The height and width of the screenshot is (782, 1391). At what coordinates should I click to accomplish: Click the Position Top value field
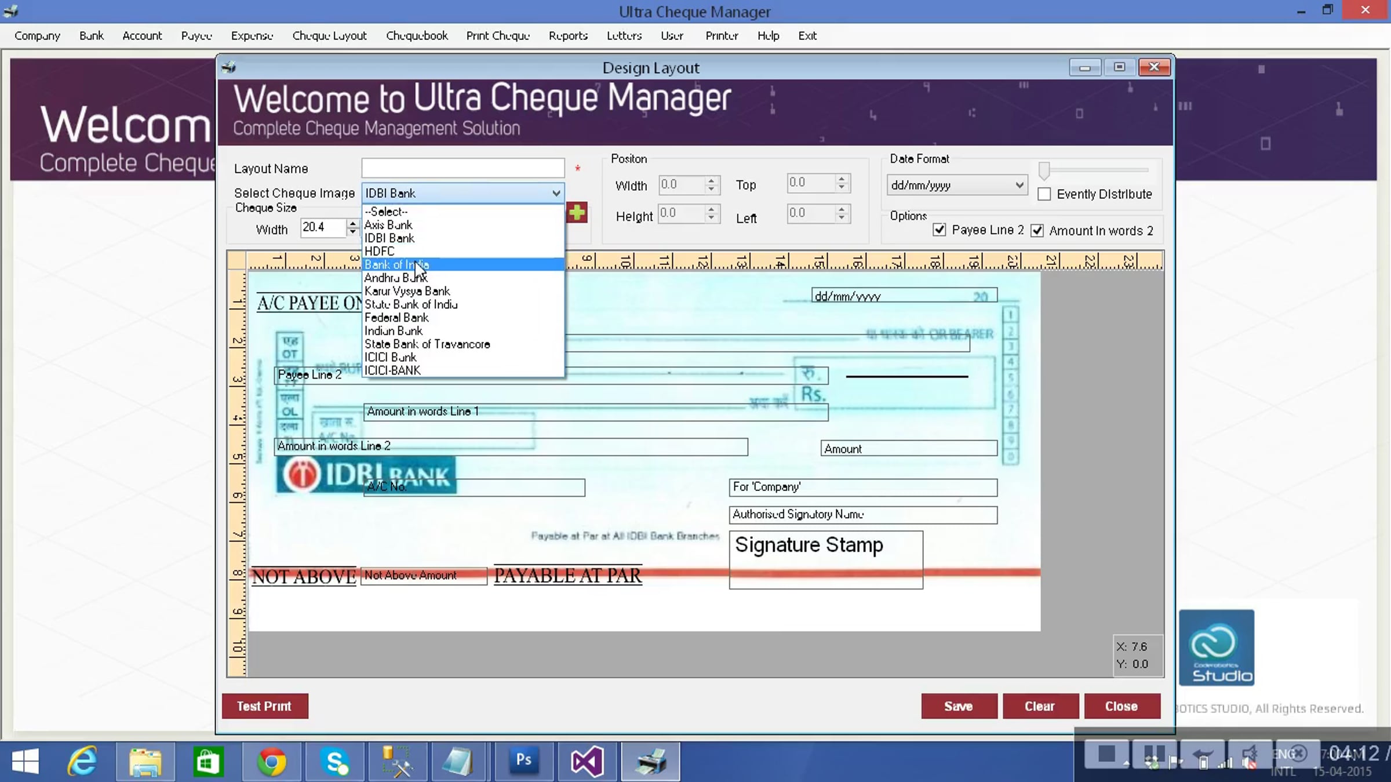tap(811, 183)
